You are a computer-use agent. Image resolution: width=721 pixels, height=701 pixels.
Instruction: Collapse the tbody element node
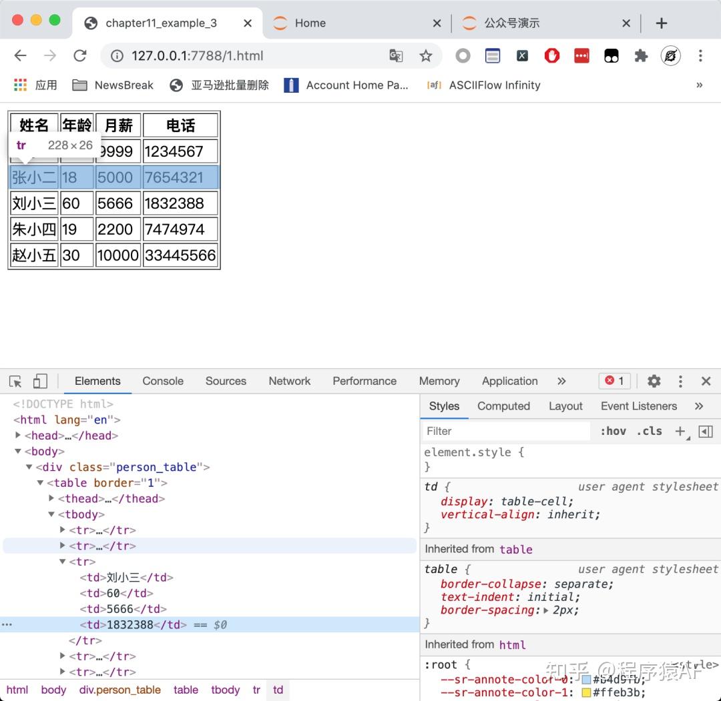pyautogui.click(x=51, y=514)
